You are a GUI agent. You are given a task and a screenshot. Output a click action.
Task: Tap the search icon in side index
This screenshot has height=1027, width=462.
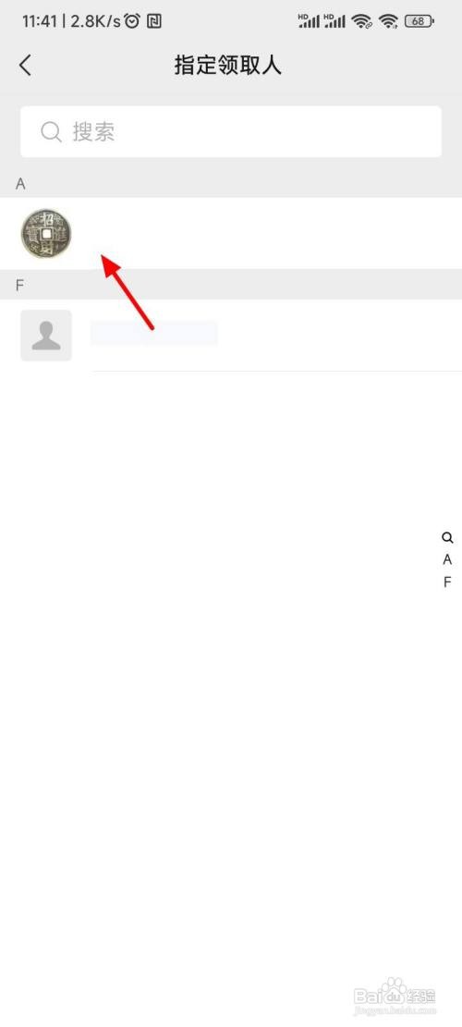pyautogui.click(x=447, y=538)
